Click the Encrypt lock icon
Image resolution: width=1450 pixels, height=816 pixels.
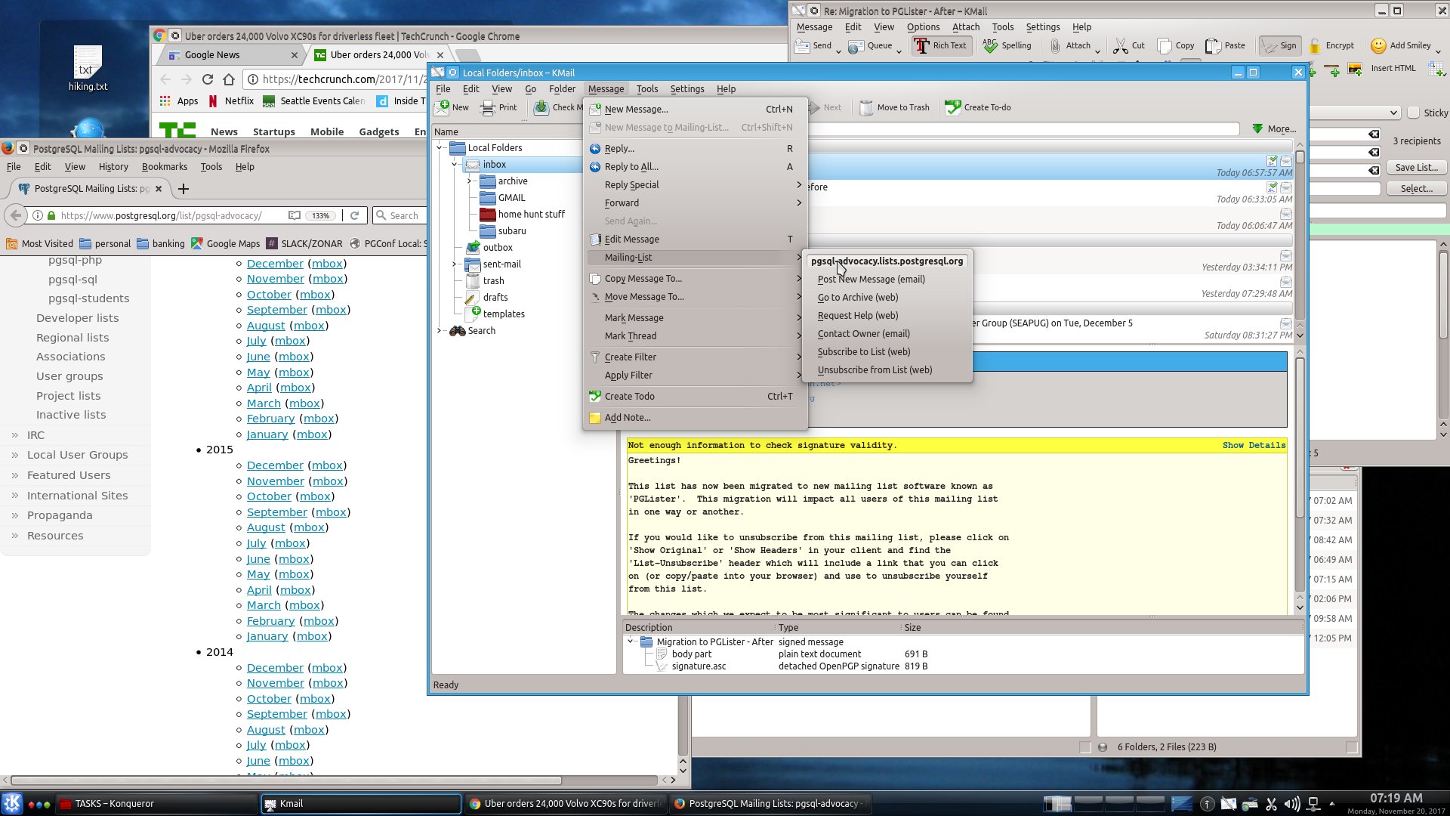tap(1315, 46)
